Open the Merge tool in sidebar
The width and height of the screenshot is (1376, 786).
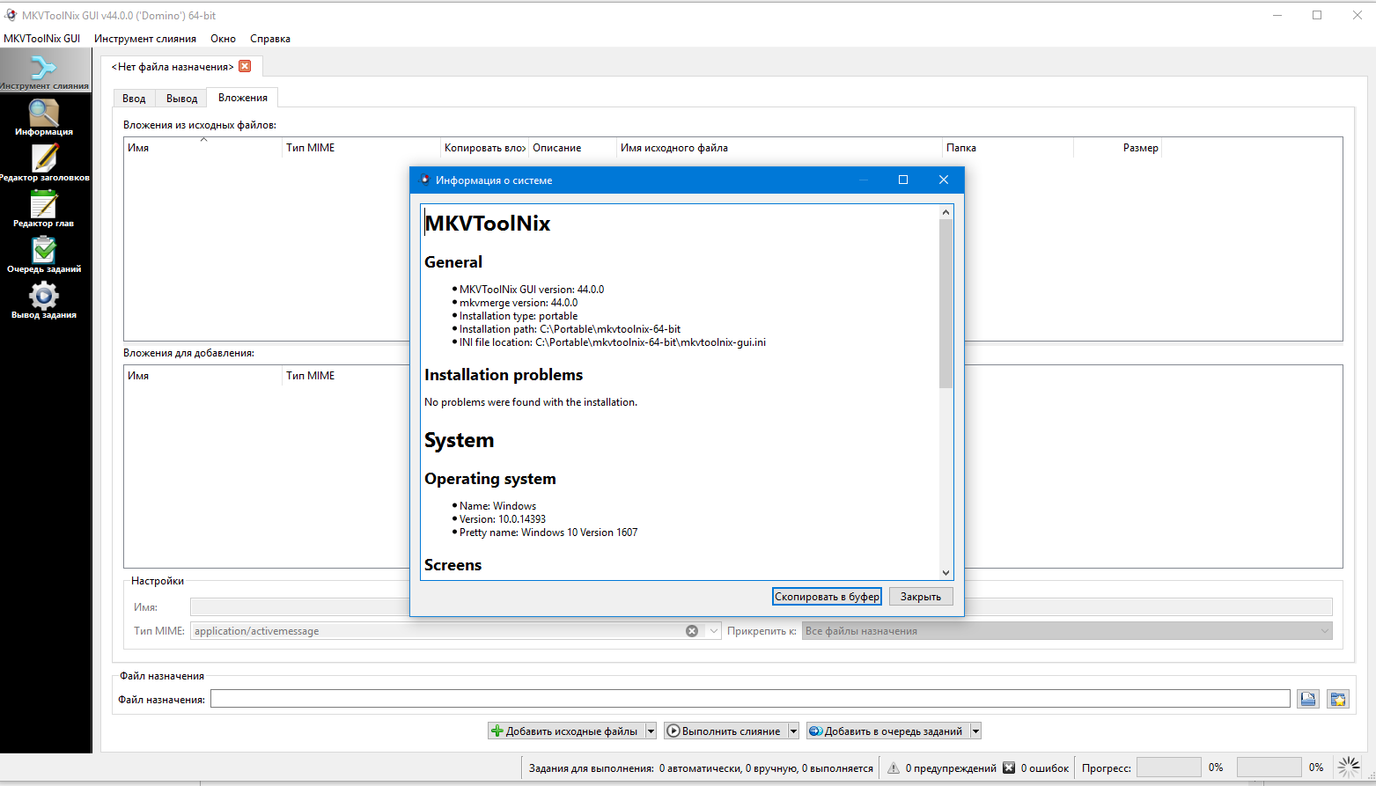44,70
